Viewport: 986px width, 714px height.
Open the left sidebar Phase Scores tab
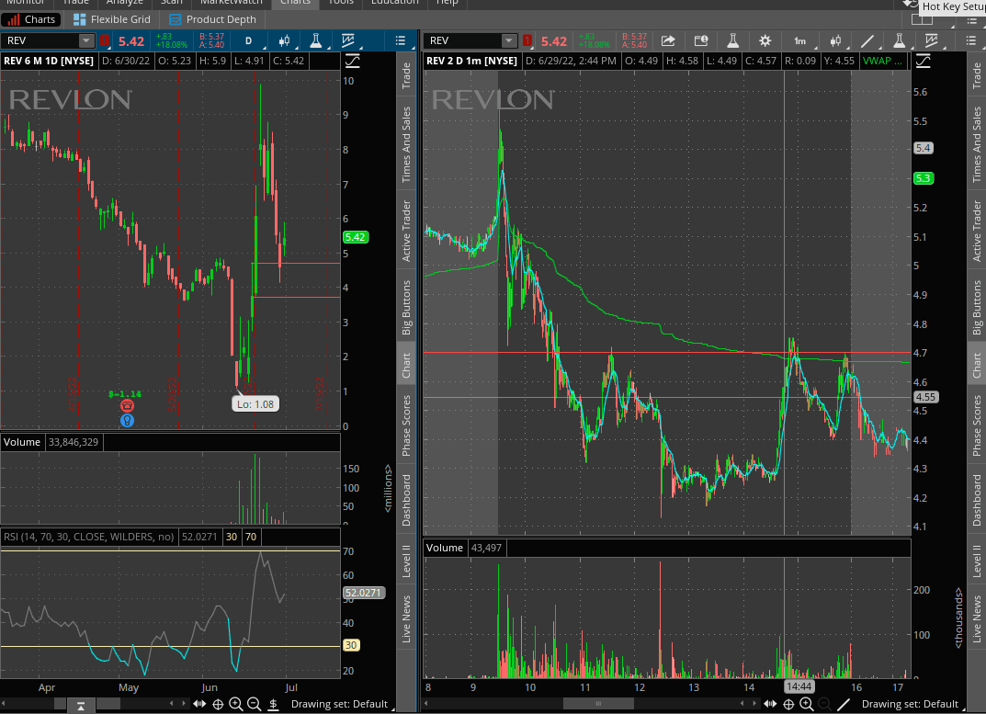point(406,425)
